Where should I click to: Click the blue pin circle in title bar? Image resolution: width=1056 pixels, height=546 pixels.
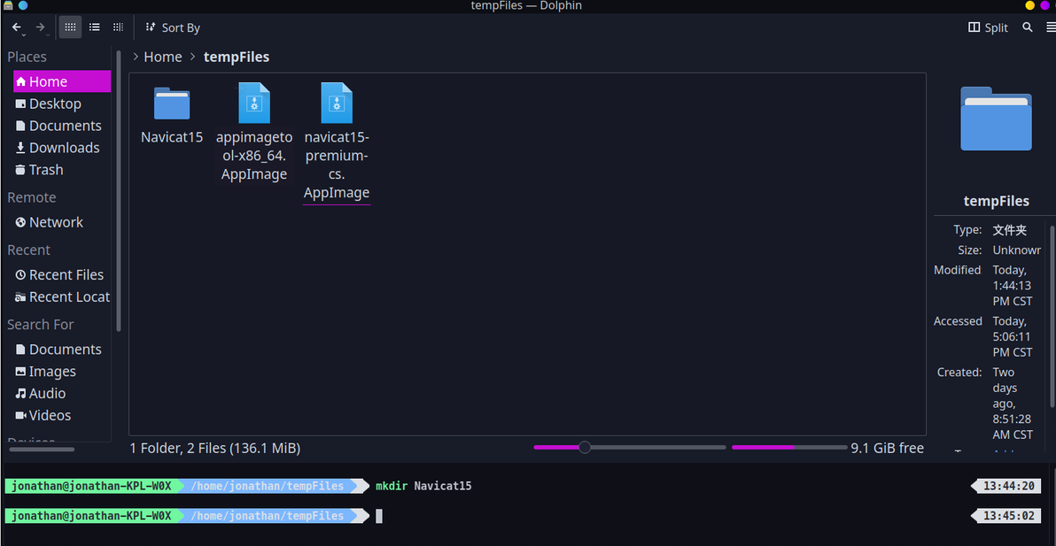pos(23,5)
